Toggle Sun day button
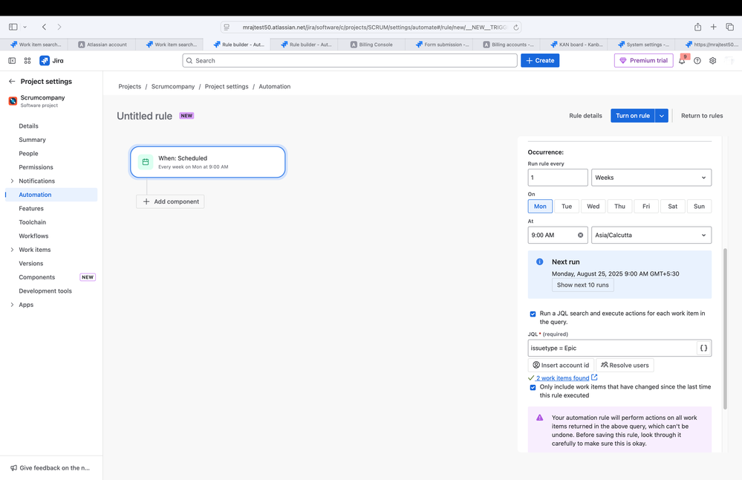The width and height of the screenshot is (742, 480). 699,207
